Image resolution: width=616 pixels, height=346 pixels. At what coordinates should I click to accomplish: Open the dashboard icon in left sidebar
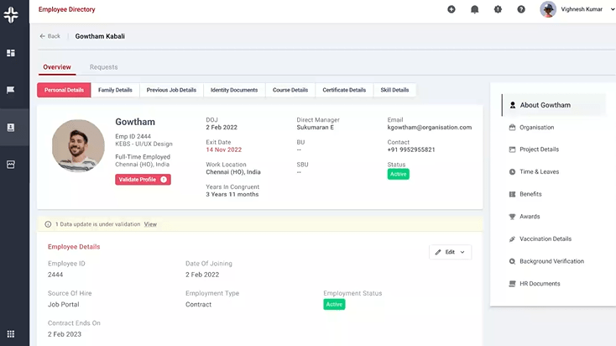point(11,53)
